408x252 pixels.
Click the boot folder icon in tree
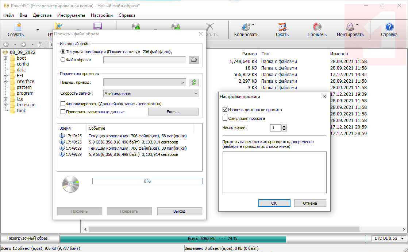[x=12, y=58]
